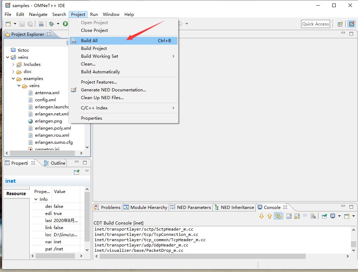Open the Properties view menu triangle
The height and width of the screenshot is (272, 358).
(87, 171)
